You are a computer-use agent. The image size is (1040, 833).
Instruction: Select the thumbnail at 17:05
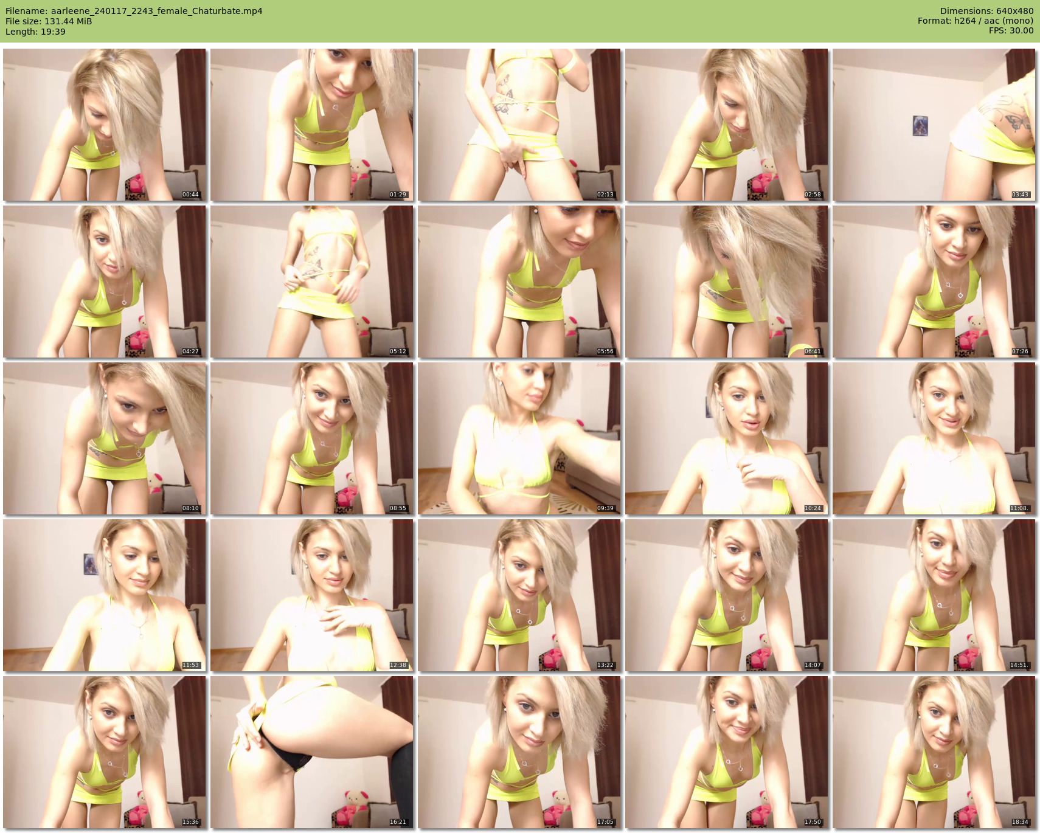click(x=519, y=752)
